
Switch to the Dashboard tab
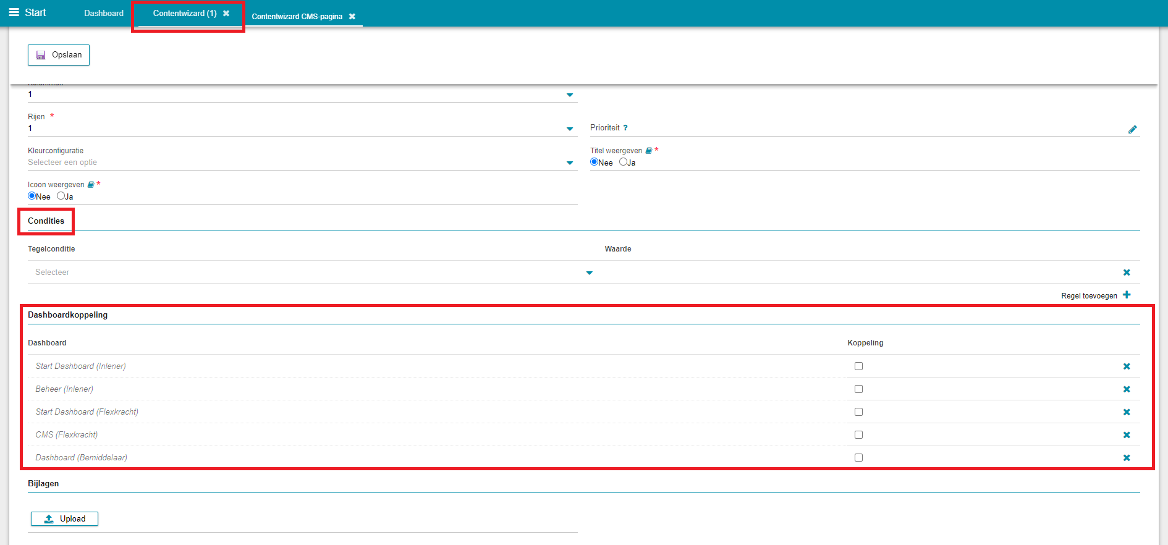point(104,13)
